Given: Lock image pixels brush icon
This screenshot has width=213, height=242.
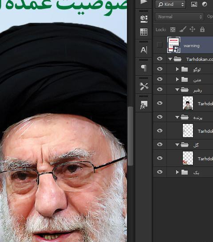Looking at the screenshot, I should tap(183, 29).
